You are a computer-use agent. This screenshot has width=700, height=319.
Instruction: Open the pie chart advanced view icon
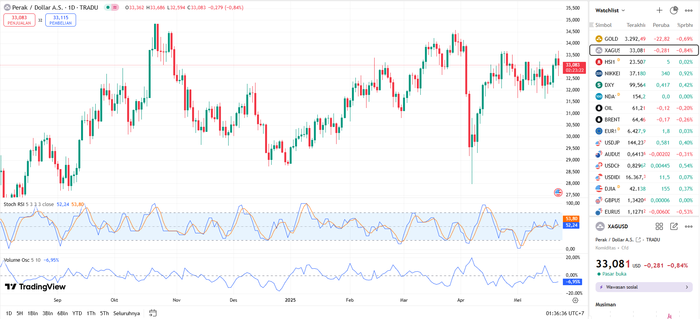click(x=674, y=10)
